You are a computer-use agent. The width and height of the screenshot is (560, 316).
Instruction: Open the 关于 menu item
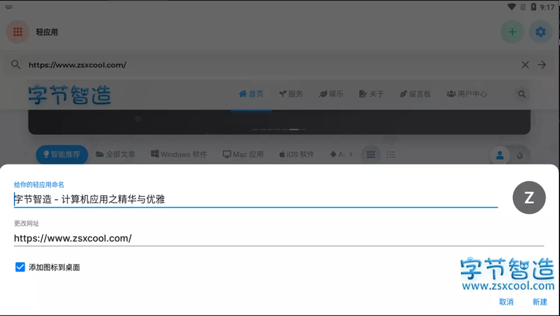click(371, 94)
